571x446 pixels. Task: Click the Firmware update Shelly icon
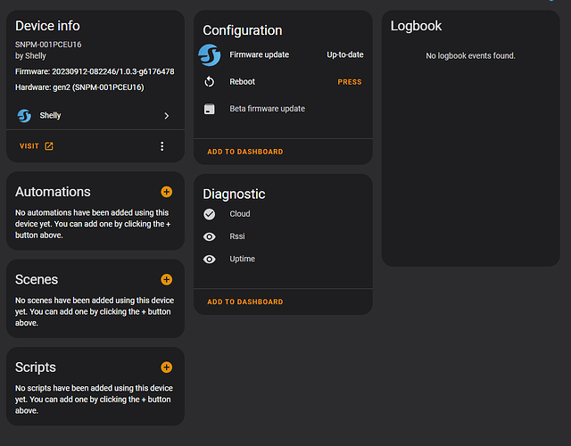coord(210,55)
